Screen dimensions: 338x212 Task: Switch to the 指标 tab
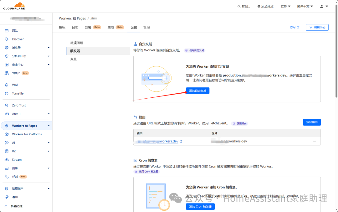pos(62,27)
